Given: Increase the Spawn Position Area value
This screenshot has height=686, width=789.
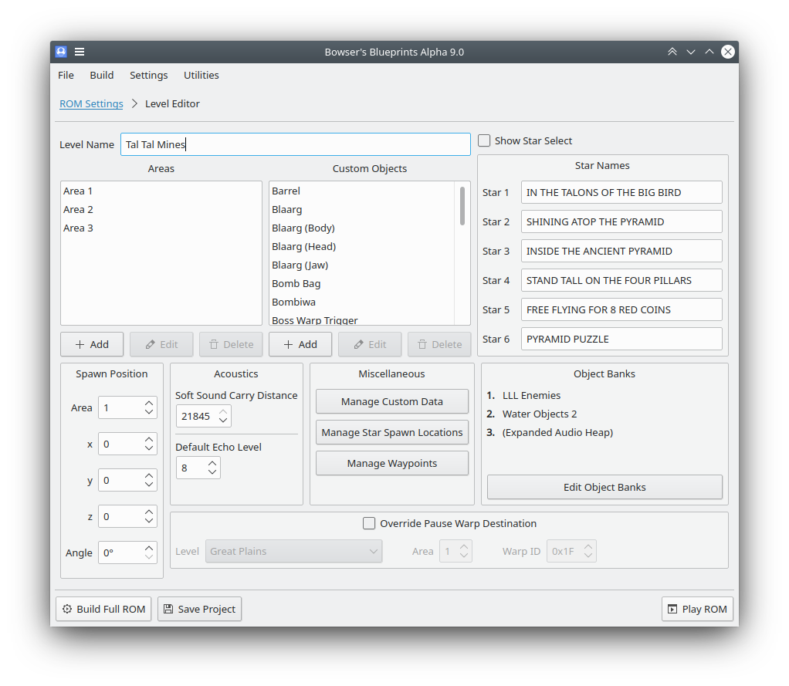Looking at the screenshot, I should coord(149,404).
